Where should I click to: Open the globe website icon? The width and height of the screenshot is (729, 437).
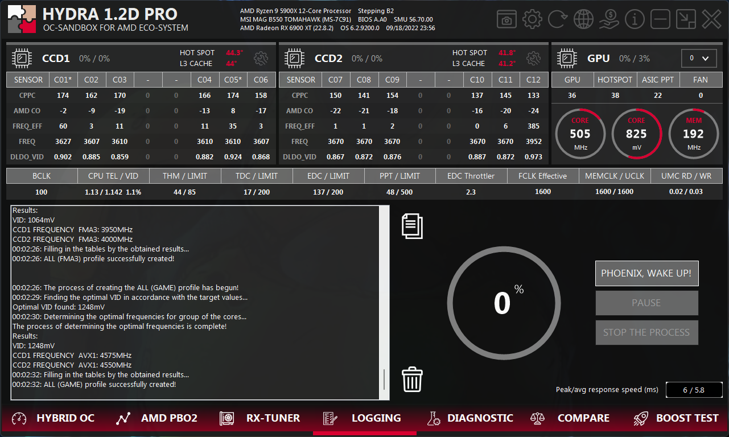tap(583, 20)
